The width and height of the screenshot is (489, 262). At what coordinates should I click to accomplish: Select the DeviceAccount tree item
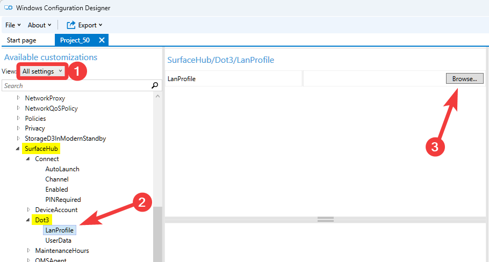click(x=56, y=210)
